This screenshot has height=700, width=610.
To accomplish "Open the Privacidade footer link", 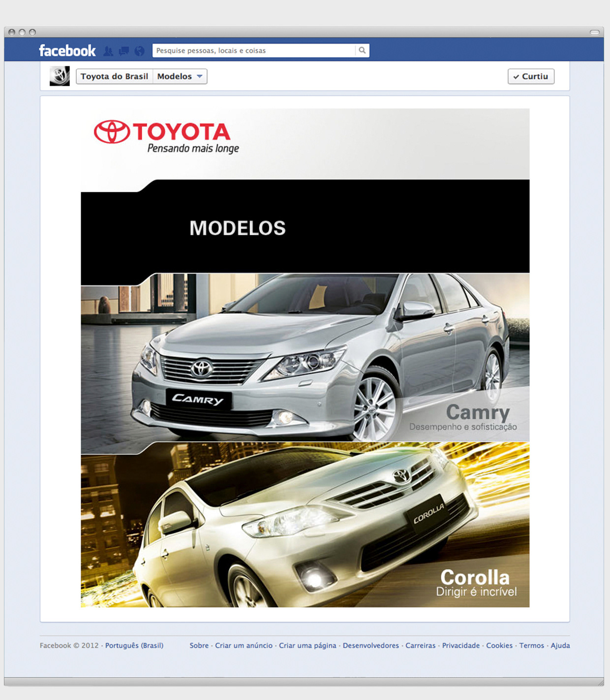I will click(461, 645).
